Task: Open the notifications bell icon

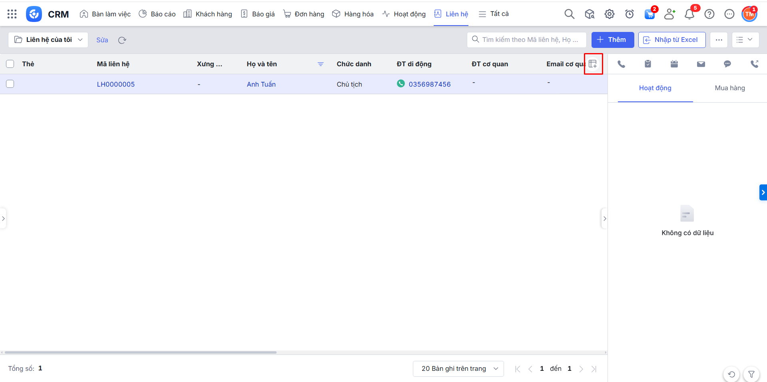Action: tap(689, 14)
